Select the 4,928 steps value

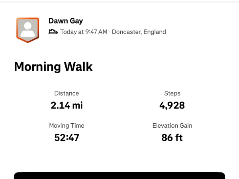[x=172, y=105]
